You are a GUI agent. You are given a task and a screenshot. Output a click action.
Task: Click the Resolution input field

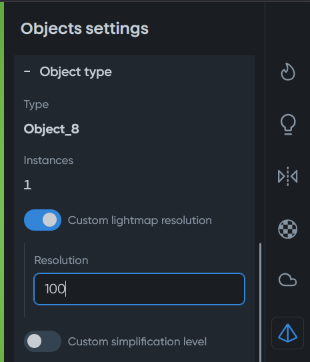tap(139, 289)
